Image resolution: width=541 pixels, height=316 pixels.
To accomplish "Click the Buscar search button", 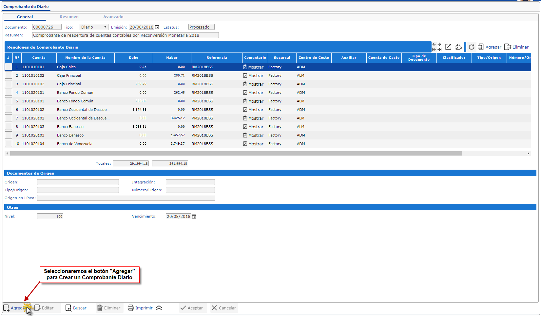I will [76, 308].
